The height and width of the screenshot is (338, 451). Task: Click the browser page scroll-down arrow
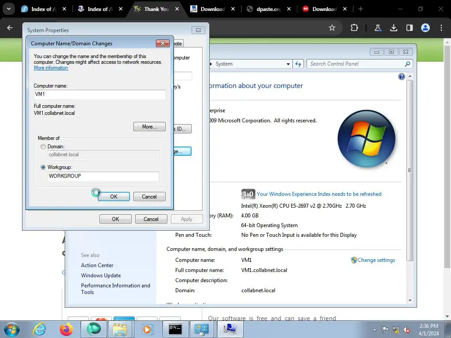(x=447, y=317)
